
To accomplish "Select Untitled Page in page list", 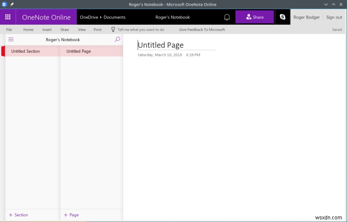I will pos(92,51).
